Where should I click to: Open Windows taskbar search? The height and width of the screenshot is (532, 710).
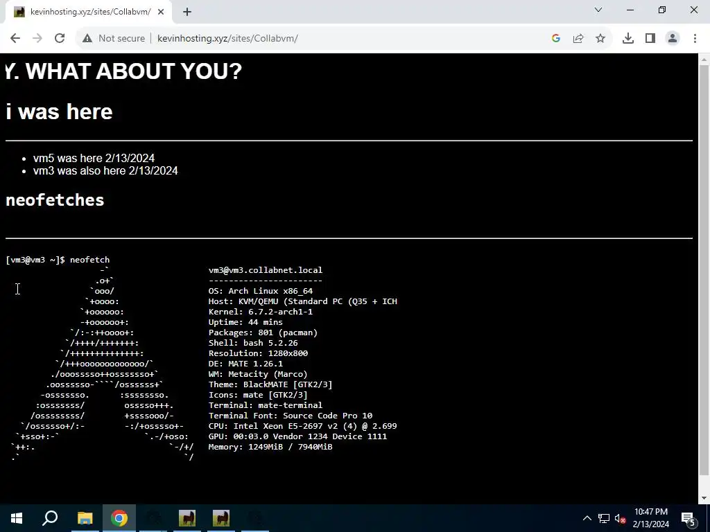pyautogui.click(x=50, y=518)
